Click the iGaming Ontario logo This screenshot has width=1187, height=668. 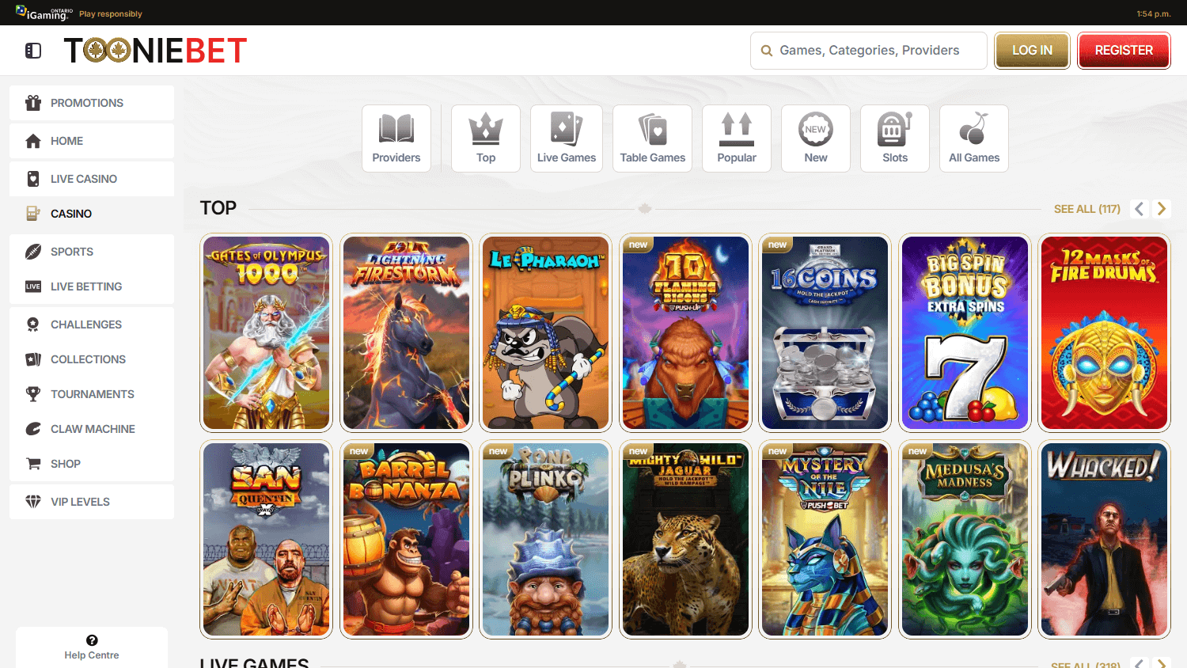(44, 13)
